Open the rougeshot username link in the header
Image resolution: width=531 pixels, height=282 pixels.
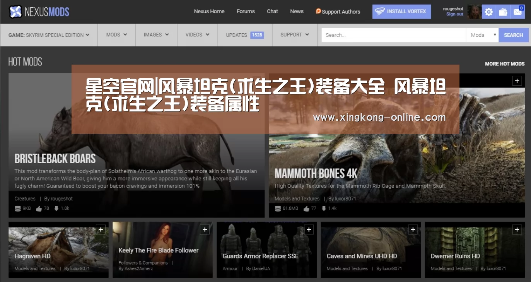click(453, 9)
